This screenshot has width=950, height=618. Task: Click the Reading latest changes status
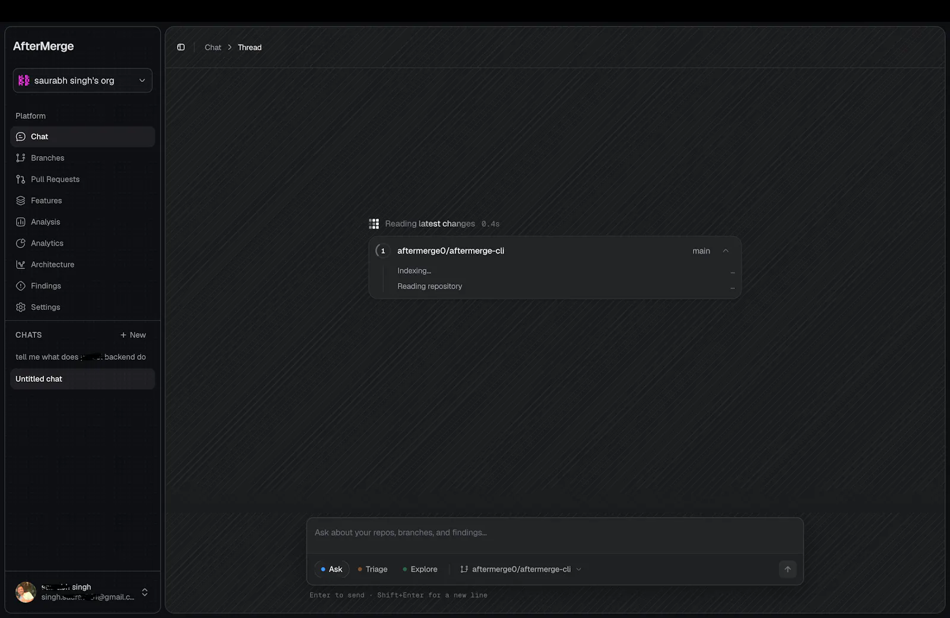pyautogui.click(x=430, y=224)
